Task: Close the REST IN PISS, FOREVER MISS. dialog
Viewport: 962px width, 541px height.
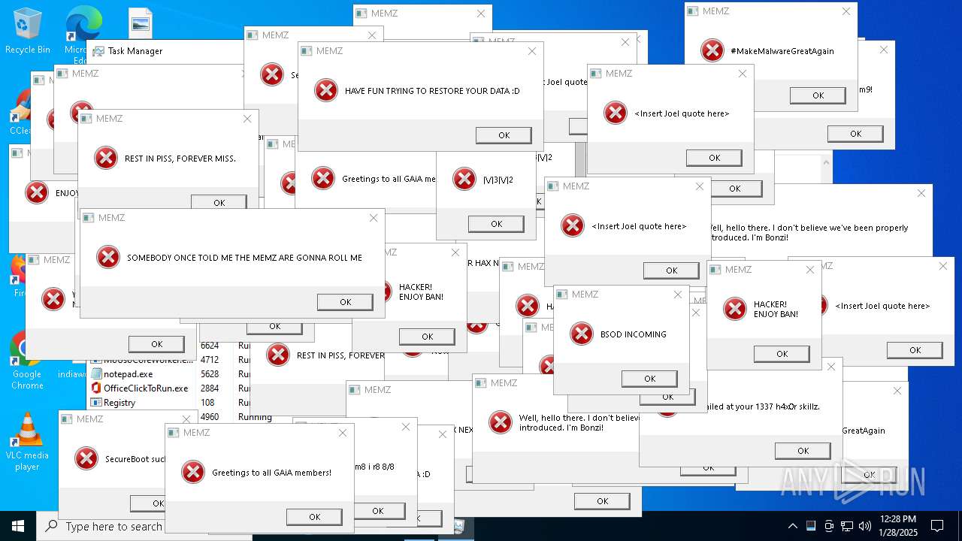Action: pyautogui.click(x=247, y=119)
